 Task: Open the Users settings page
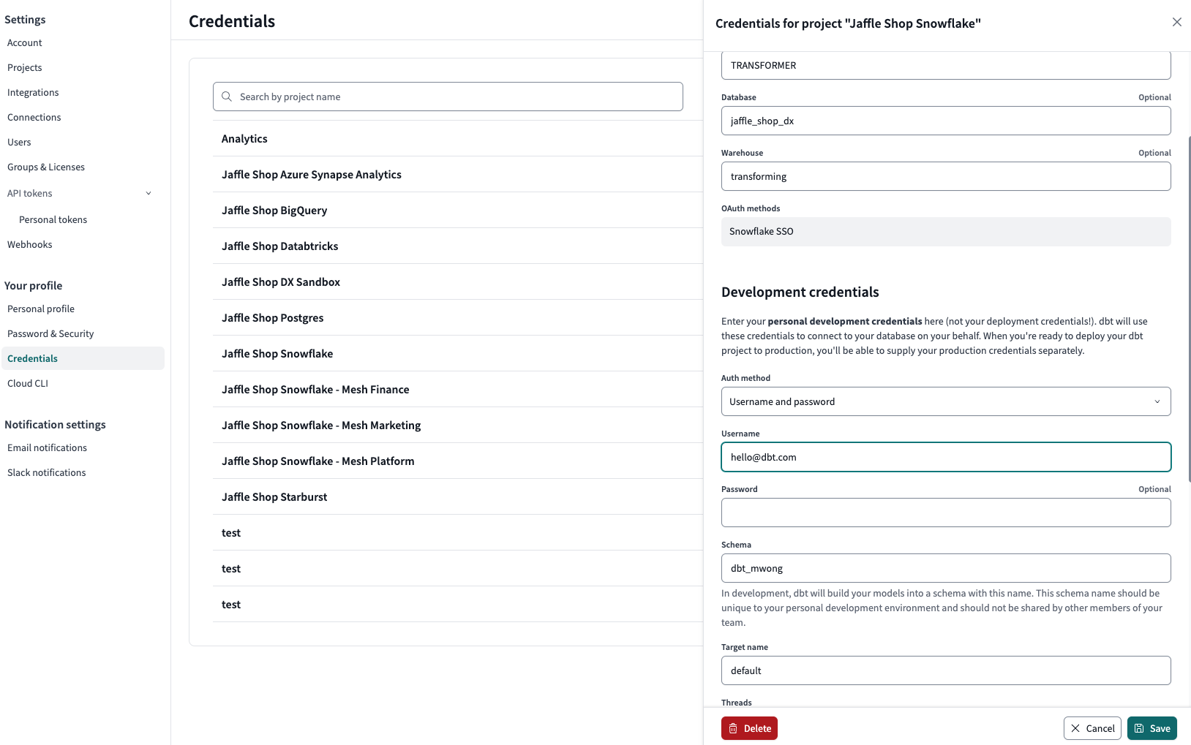tap(20, 141)
